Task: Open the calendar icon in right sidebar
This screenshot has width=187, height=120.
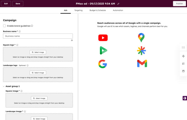Action: (183, 71)
